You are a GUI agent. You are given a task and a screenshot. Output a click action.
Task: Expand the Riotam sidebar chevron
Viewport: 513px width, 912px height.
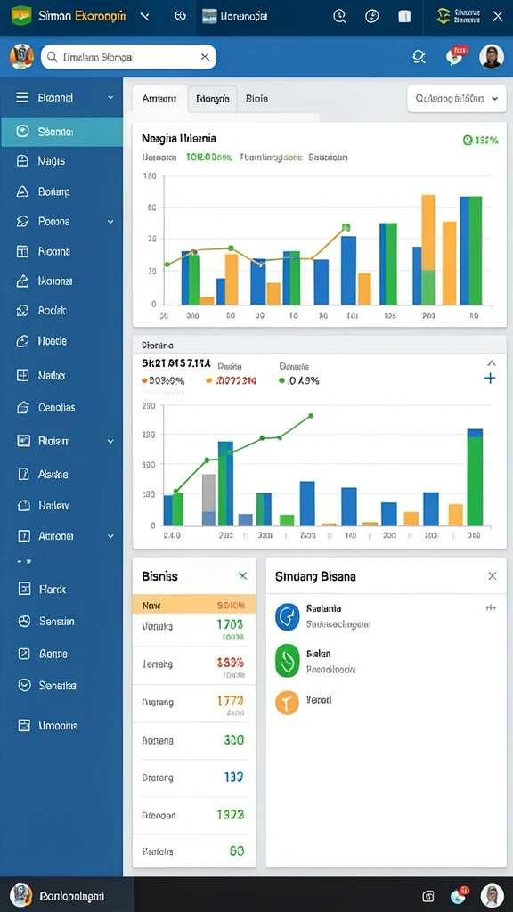(x=110, y=442)
